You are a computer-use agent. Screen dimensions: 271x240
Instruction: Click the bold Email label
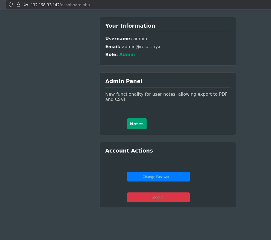tap(113, 46)
